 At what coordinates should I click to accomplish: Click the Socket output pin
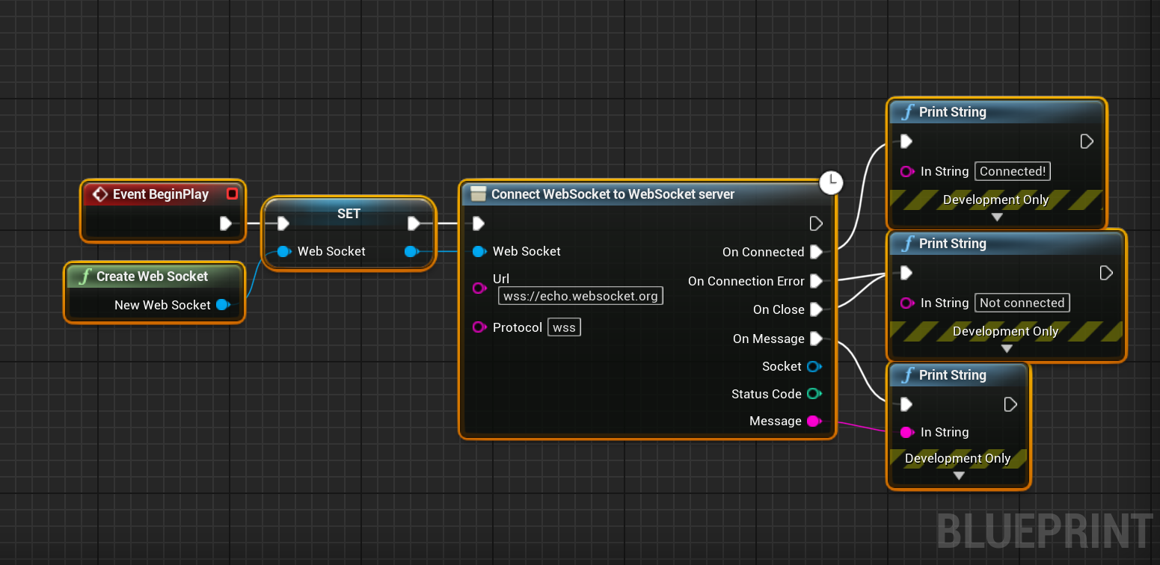[x=814, y=366]
